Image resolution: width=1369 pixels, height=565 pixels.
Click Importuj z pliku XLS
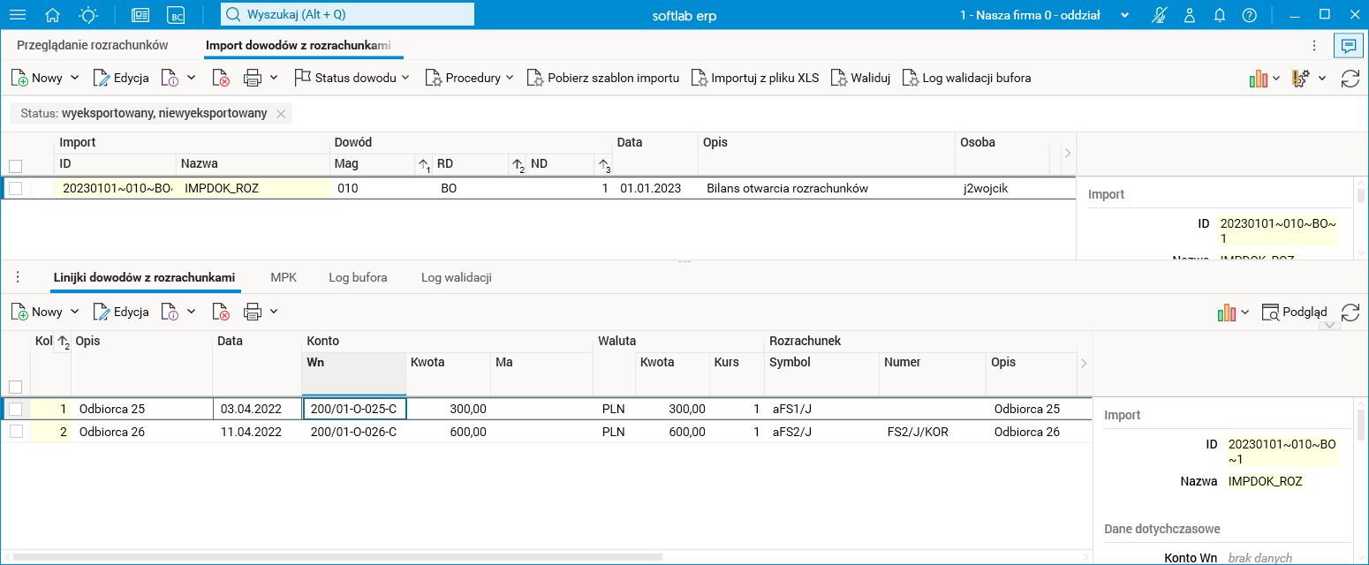click(x=755, y=78)
